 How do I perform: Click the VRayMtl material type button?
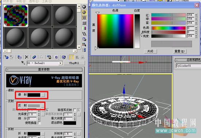point(74,63)
